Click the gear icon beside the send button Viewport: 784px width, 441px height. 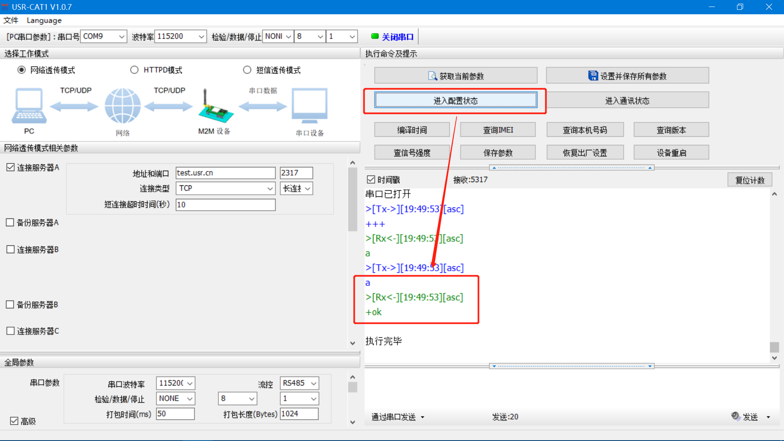(735, 416)
